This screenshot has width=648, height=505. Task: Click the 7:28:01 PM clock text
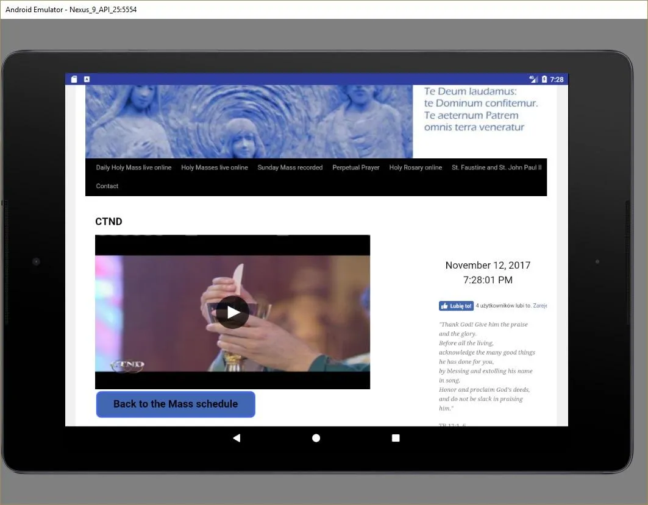click(x=488, y=280)
